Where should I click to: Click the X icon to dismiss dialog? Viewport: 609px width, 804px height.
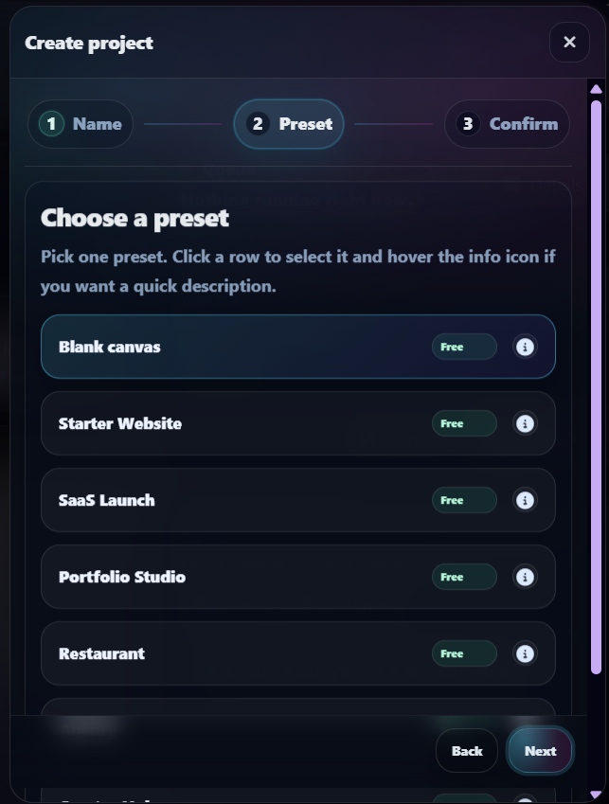(569, 42)
